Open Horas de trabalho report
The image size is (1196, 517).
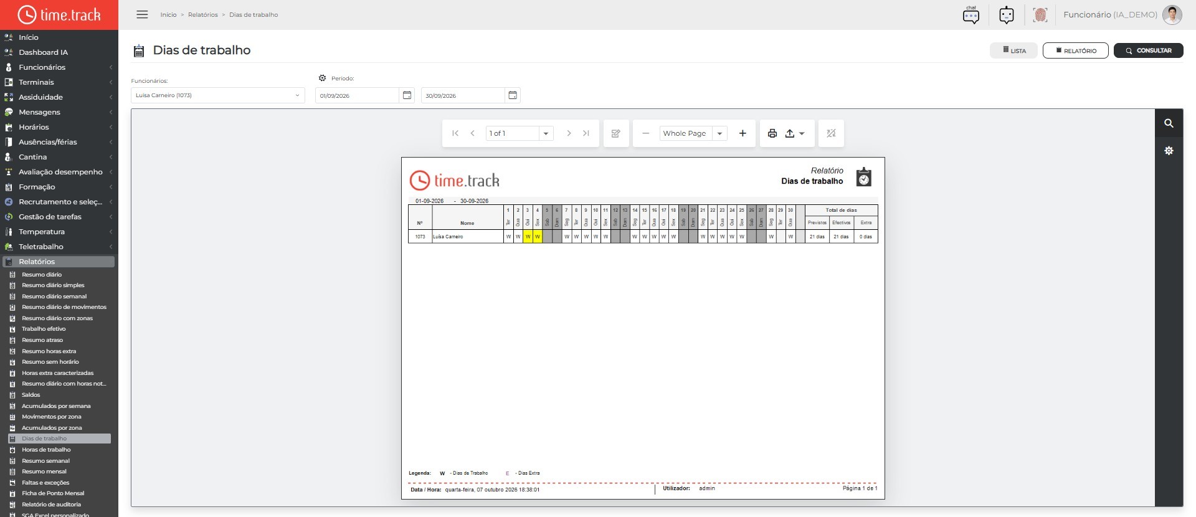46,450
